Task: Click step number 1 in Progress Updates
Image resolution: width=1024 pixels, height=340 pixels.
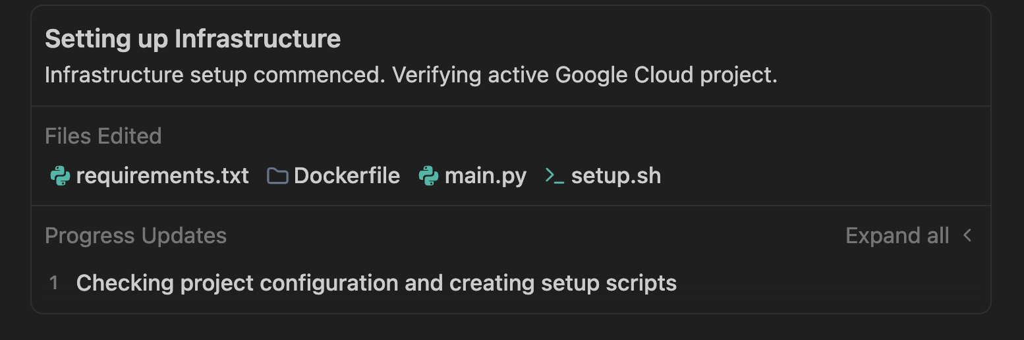Action: coord(54,283)
